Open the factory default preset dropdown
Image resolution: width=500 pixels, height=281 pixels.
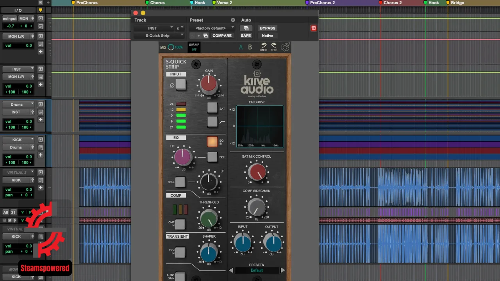(x=212, y=28)
